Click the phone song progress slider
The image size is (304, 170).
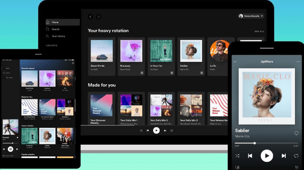pos(266,143)
